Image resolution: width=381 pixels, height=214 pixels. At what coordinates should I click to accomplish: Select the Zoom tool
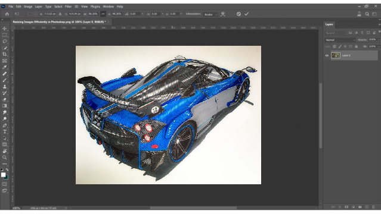(x=5, y=158)
